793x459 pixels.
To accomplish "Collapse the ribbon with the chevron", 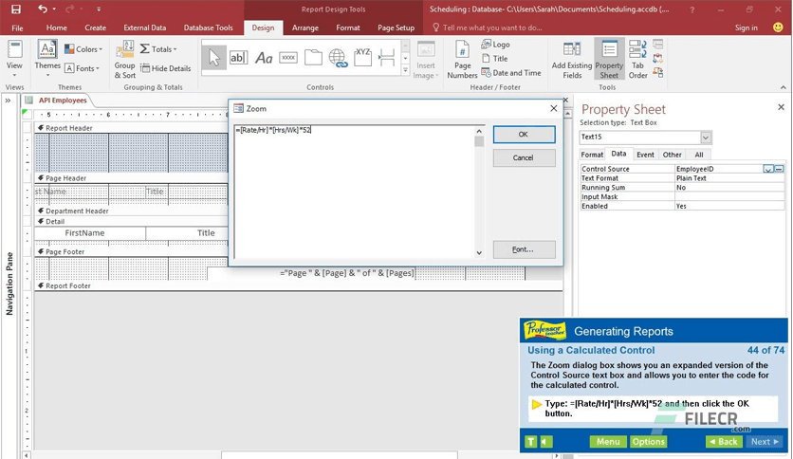I will (784, 87).
